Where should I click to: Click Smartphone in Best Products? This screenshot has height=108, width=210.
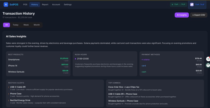(14, 60)
